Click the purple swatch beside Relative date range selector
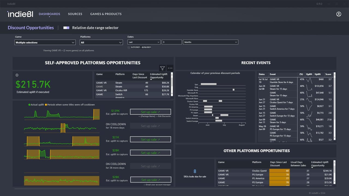This screenshot has width=349, height=196. click(x=66, y=27)
